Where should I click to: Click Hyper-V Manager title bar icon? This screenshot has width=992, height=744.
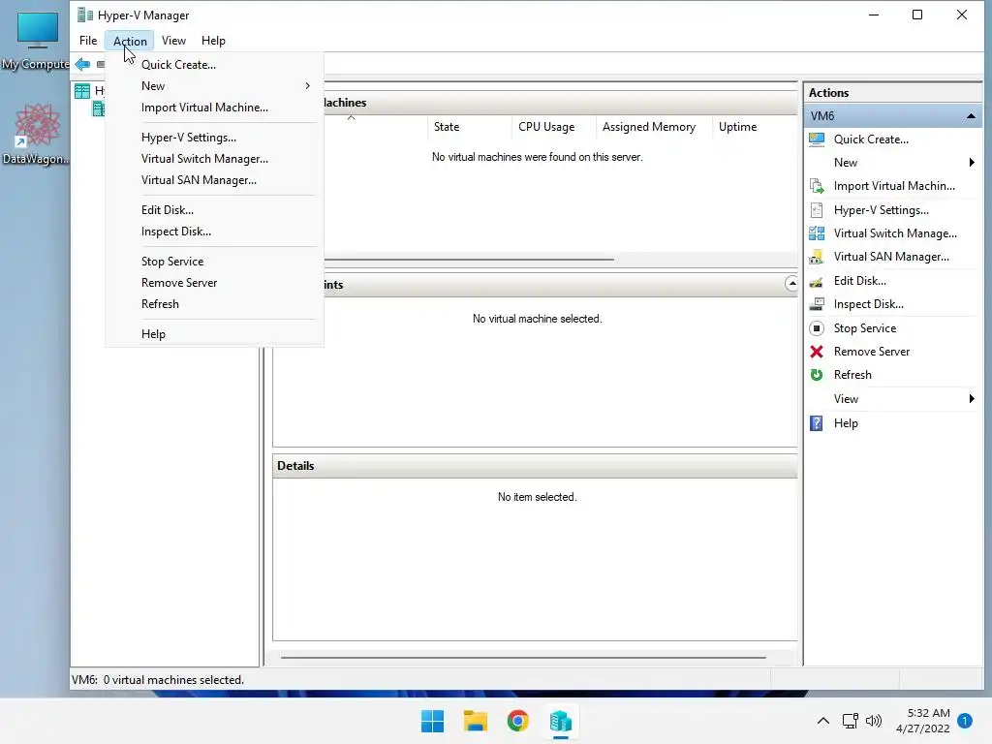coord(85,15)
